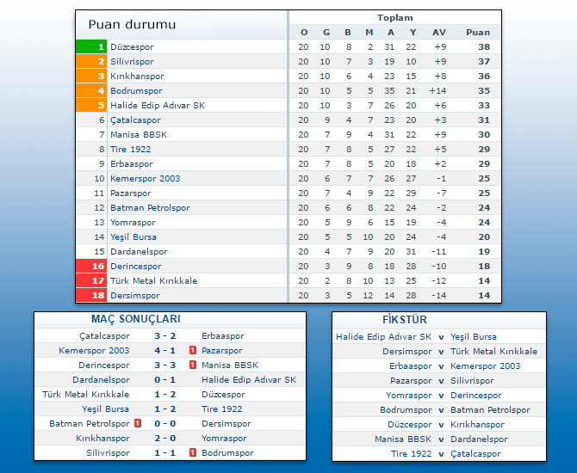Click the red card icon beside Pazarspor
Image resolution: width=577 pixels, height=473 pixels.
[x=193, y=351]
